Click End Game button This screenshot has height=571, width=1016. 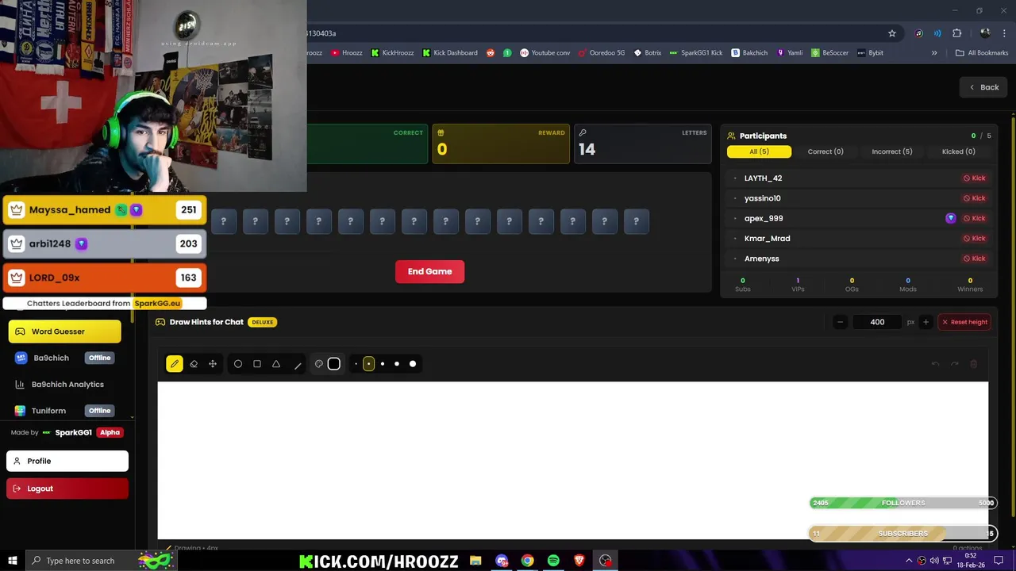[x=429, y=271]
